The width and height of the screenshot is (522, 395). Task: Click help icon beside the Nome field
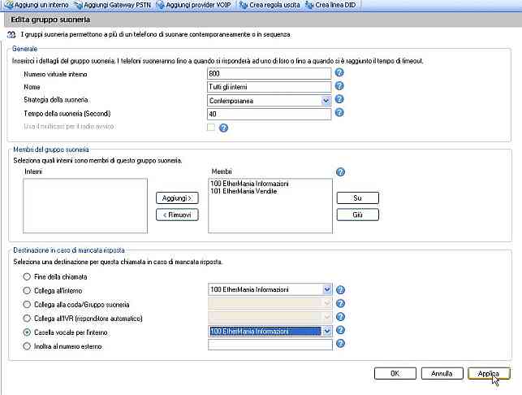pos(339,86)
